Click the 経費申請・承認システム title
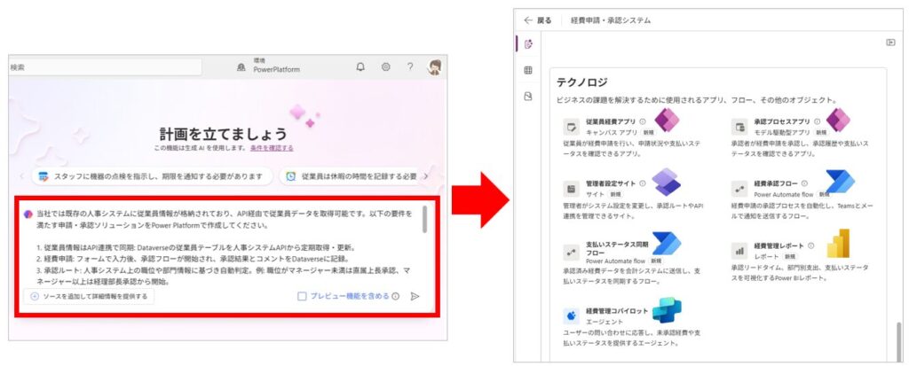Screen dimensions: 909x366 point(611,20)
